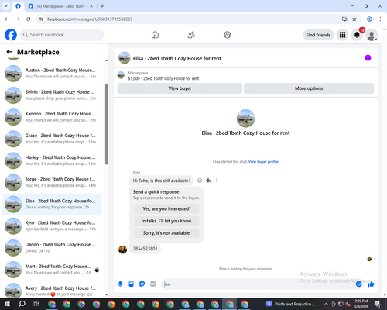Screen dimensions: 387x310
Task: Open Kannon conversation
Action: 52,117
